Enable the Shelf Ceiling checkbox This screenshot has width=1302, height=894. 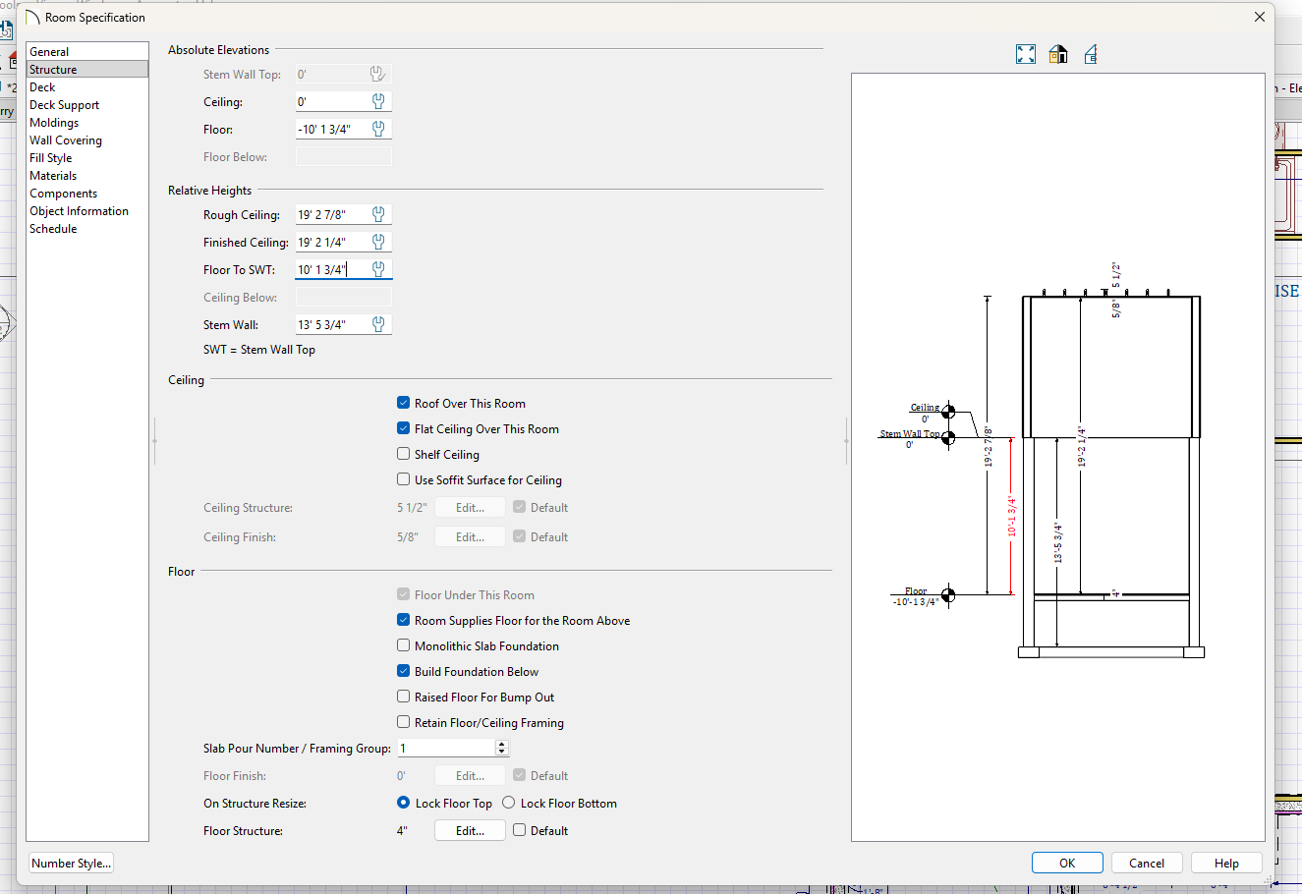tap(404, 454)
